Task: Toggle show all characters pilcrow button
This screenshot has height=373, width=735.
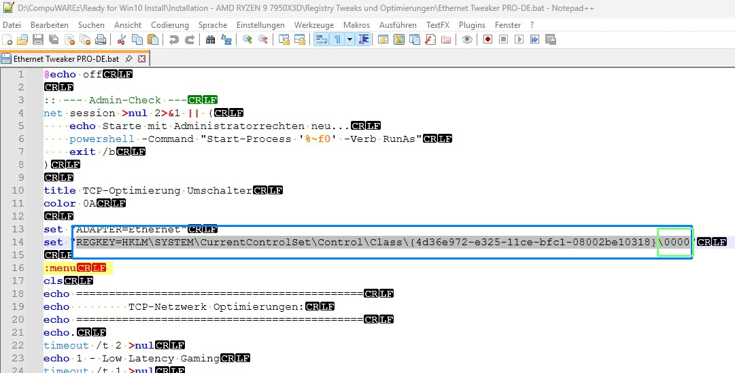Action: [337, 39]
